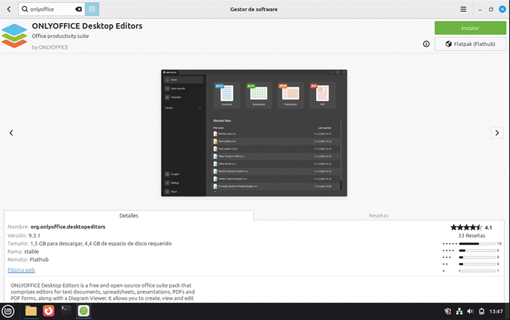Click the four-star rating bar

pos(477,250)
